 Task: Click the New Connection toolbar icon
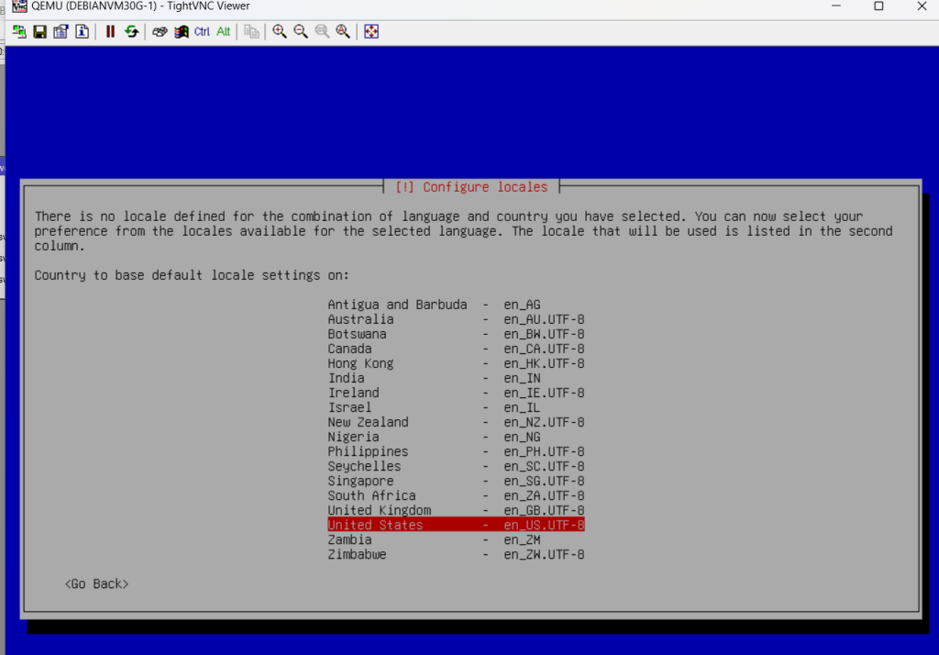(x=19, y=31)
